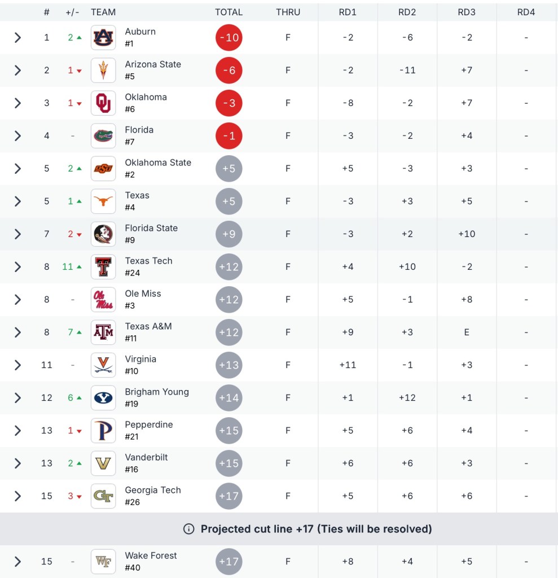Image resolution: width=558 pixels, height=578 pixels.
Task: Click the Florida Gators logo
Action: click(x=103, y=136)
